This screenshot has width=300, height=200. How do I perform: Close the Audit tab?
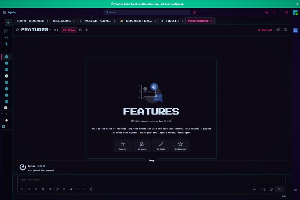[x=182, y=21]
